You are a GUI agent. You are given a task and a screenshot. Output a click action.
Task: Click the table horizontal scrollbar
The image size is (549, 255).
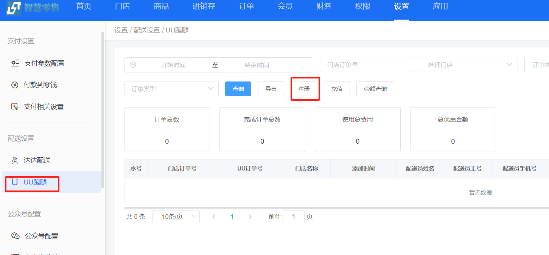pos(336,208)
